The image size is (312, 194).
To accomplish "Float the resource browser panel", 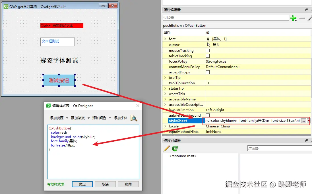I will click(306, 141).
